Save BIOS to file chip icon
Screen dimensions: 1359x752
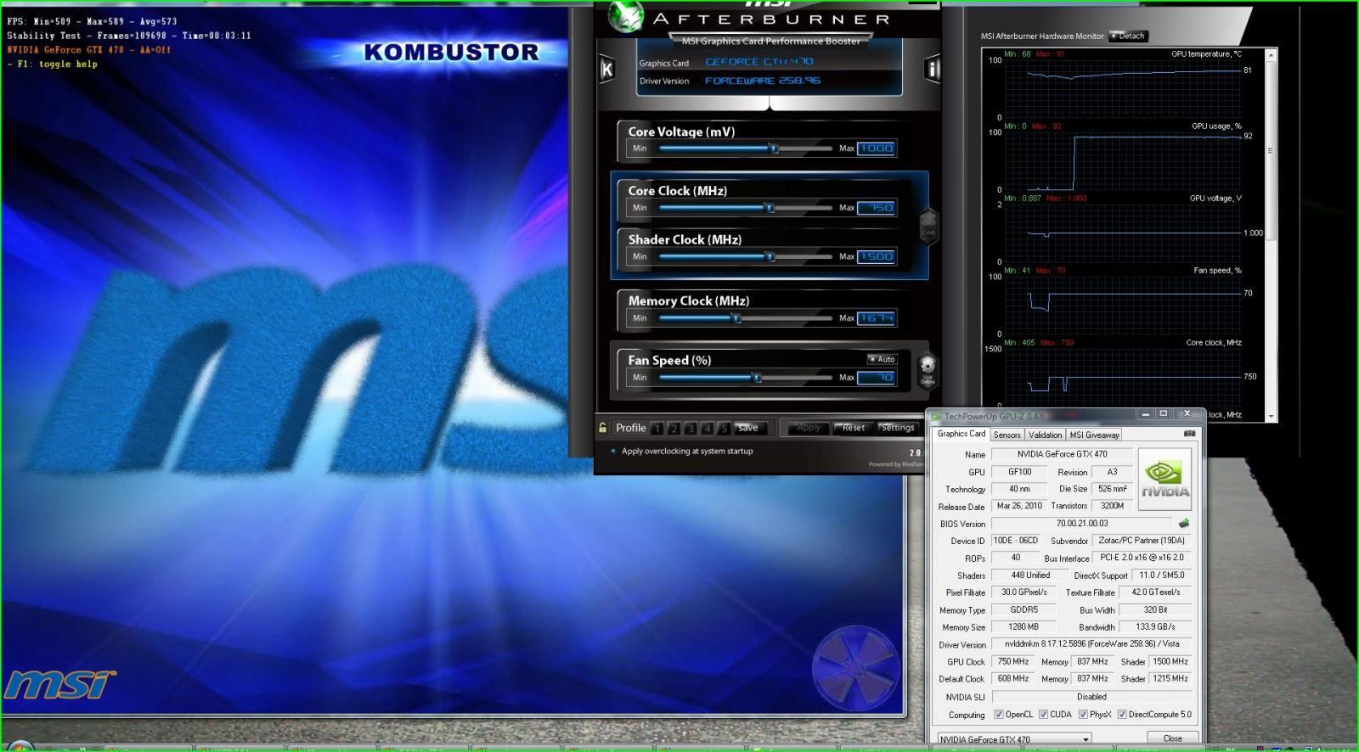(x=1184, y=524)
